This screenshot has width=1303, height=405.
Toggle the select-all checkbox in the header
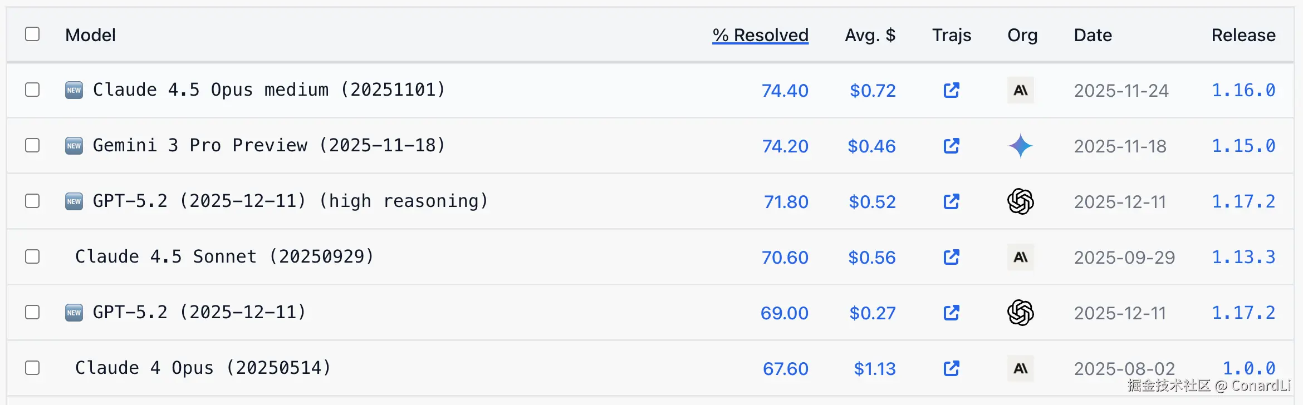(x=32, y=34)
